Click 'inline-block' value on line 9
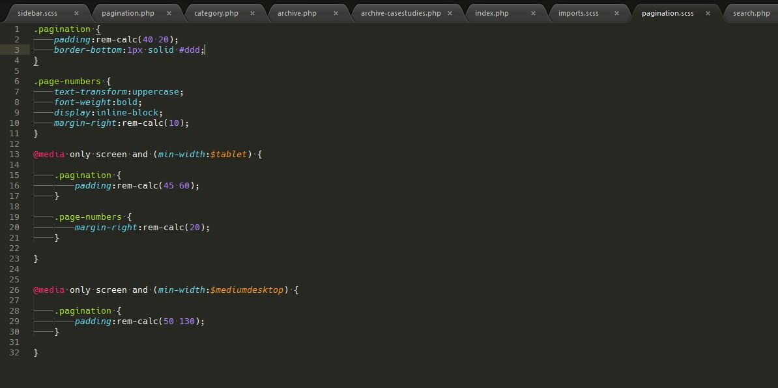Viewport: 778px width, 388px height. click(126, 113)
